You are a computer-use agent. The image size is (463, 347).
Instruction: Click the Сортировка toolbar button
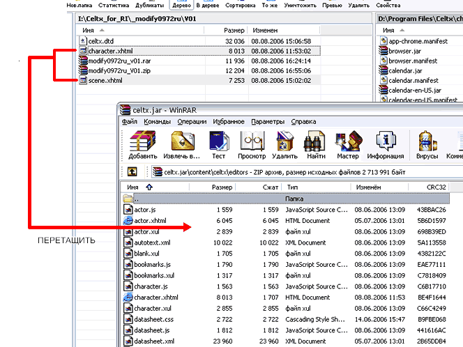[240, 5]
